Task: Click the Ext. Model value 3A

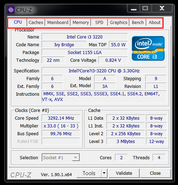Action: (105, 86)
